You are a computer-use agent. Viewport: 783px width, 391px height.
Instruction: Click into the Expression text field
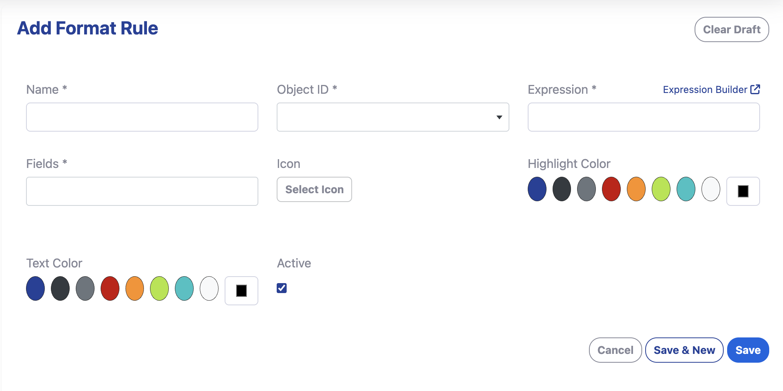click(x=644, y=117)
